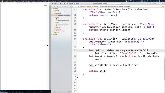Open the Navigate menu
The width and height of the screenshot is (165, 93).
coord(28,1)
